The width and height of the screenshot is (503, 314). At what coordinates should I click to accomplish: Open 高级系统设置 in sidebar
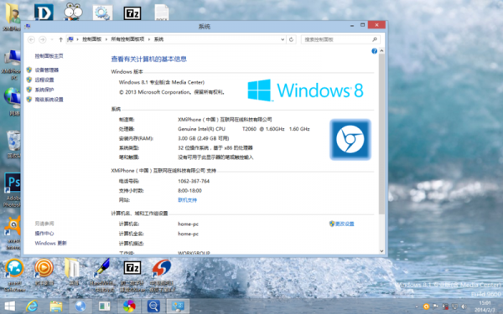(x=49, y=100)
